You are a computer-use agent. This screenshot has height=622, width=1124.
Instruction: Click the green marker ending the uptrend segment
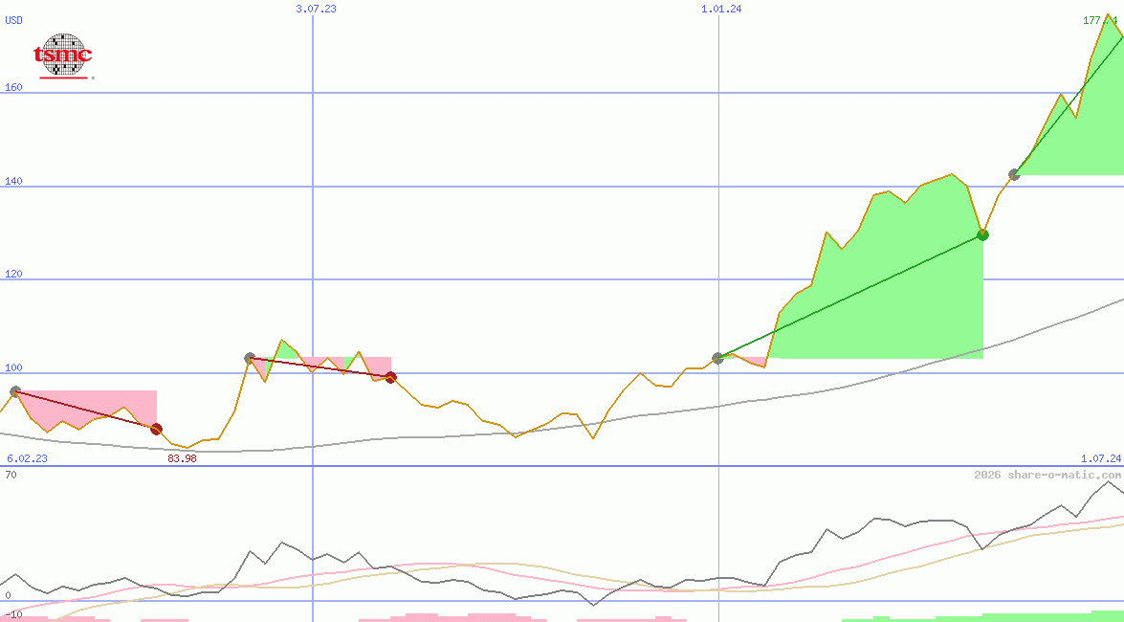pyautogui.click(x=981, y=234)
